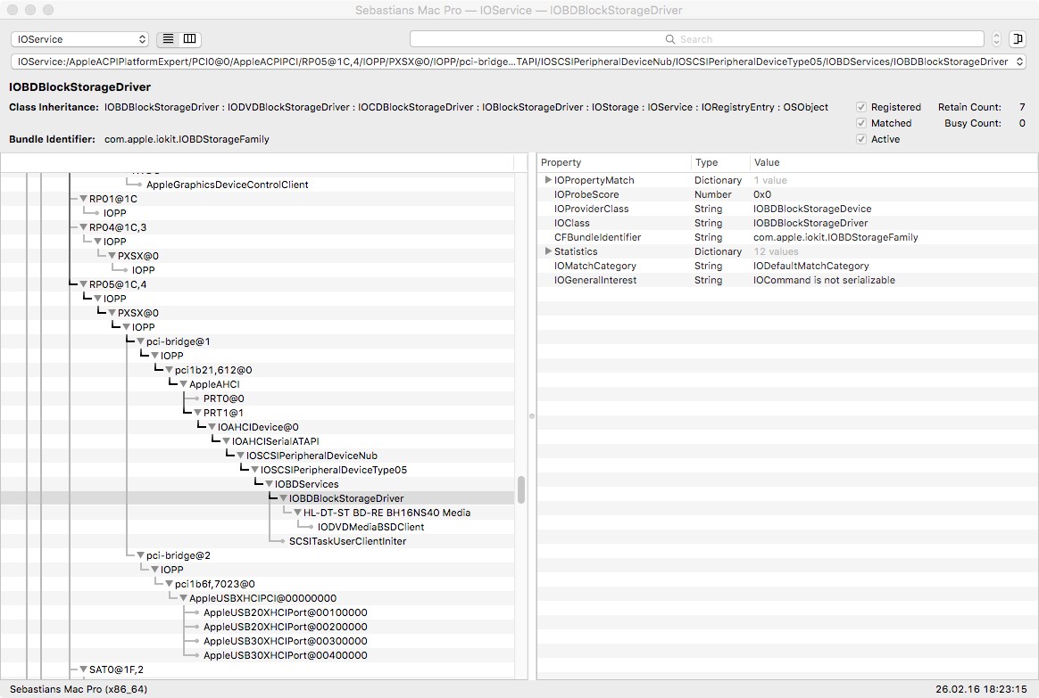Sort by the Property column header

pyautogui.click(x=614, y=162)
